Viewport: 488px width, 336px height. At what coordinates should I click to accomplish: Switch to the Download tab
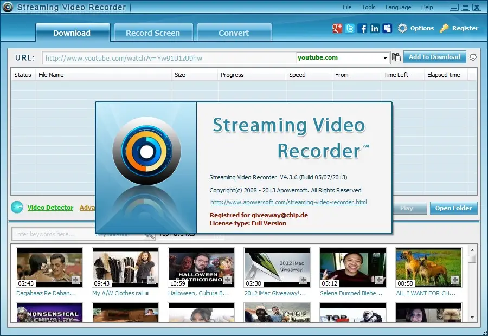click(x=73, y=33)
